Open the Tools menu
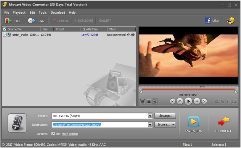Image resolution: width=241 pixels, height=148 pixels. click(43, 13)
